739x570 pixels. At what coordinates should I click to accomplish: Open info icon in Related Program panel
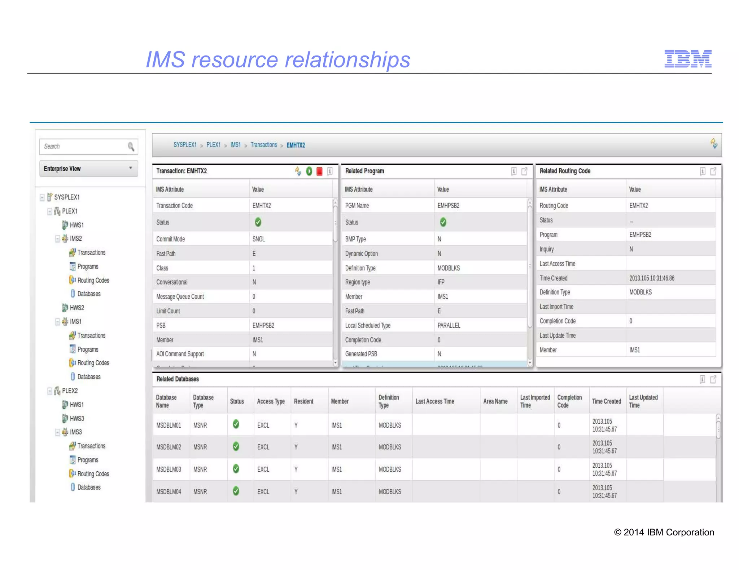click(x=514, y=171)
